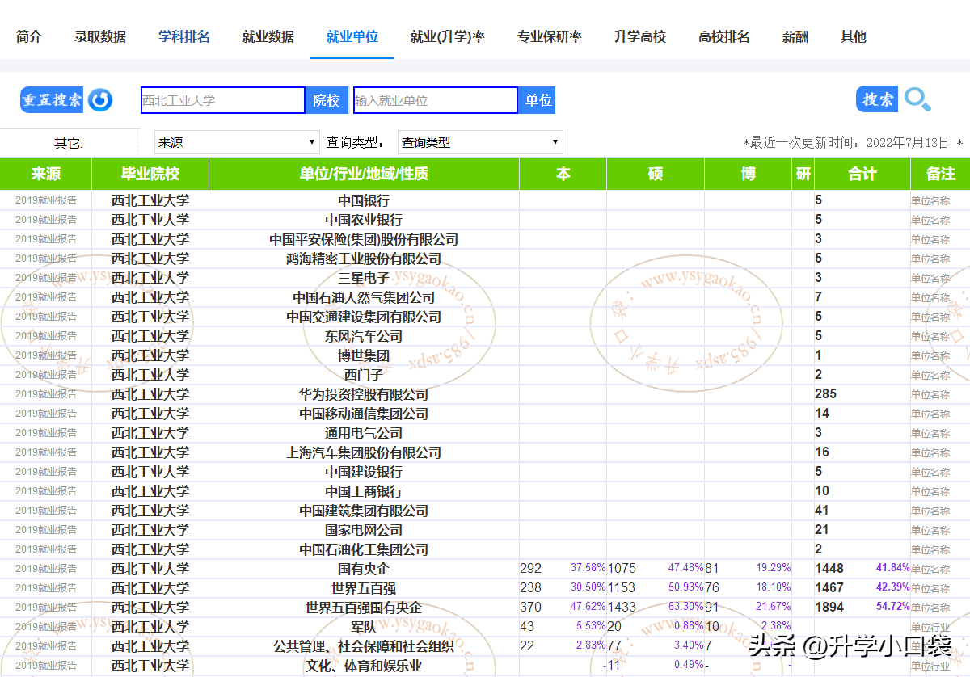
Task: Click the total value 285
Action: point(826,394)
